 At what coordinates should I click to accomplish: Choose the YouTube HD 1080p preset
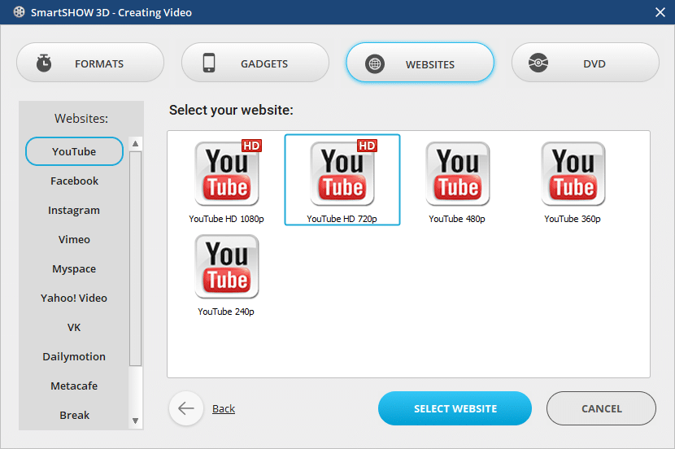226,181
